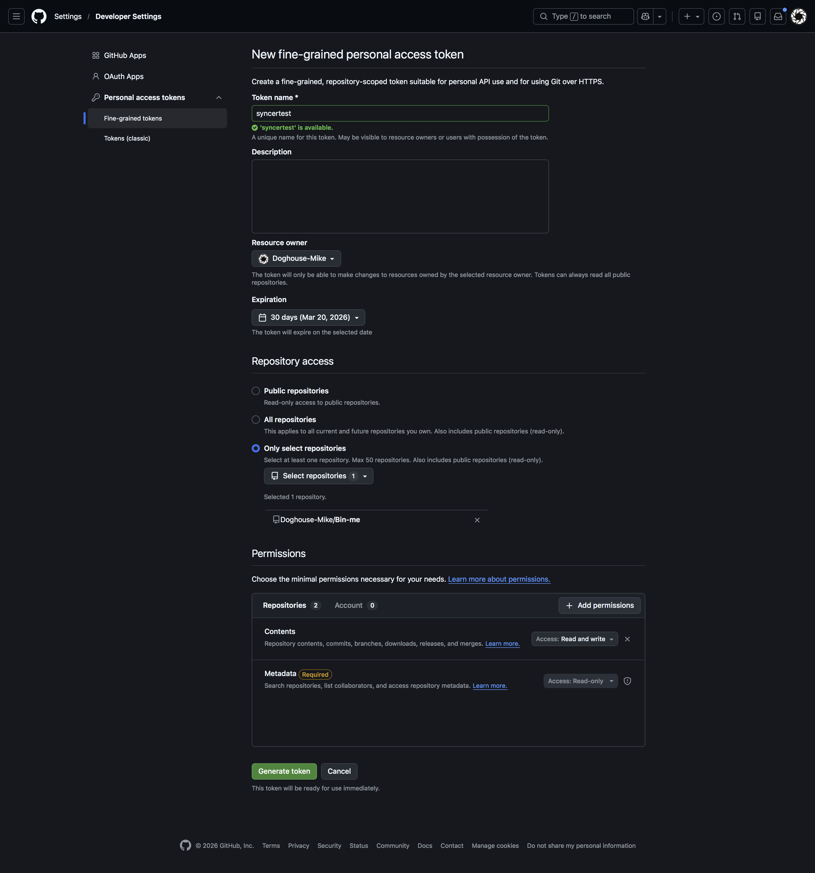815x873 pixels.
Task: Select All repositories radio option
Action: click(256, 420)
